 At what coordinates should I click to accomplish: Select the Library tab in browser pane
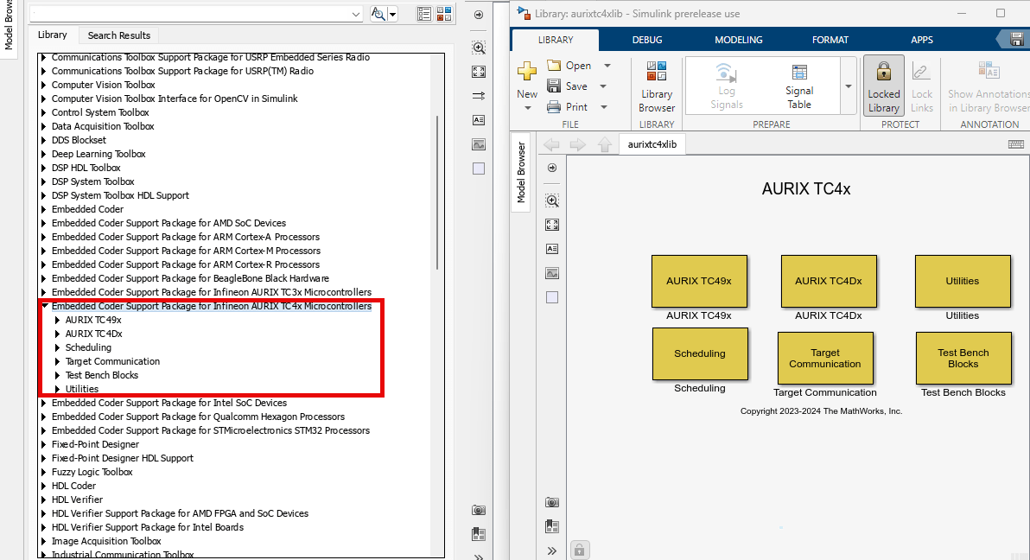point(52,35)
